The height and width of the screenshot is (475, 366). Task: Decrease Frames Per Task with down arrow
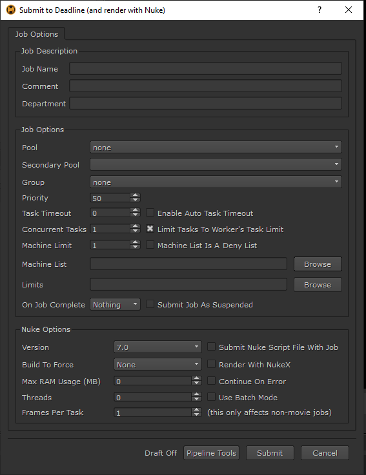coord(197,414)
